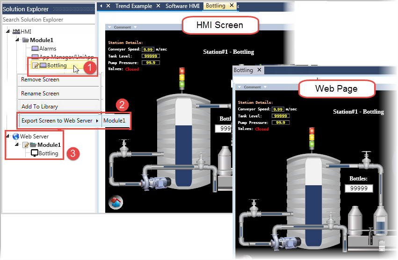398x260 pixels.
Task: Click the Bottling monitor icon under Web Server
Action: point(35,153)
